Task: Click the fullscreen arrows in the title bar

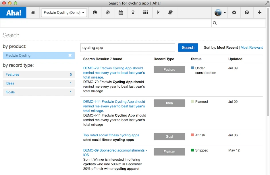Action: click(x=267, y=3)
